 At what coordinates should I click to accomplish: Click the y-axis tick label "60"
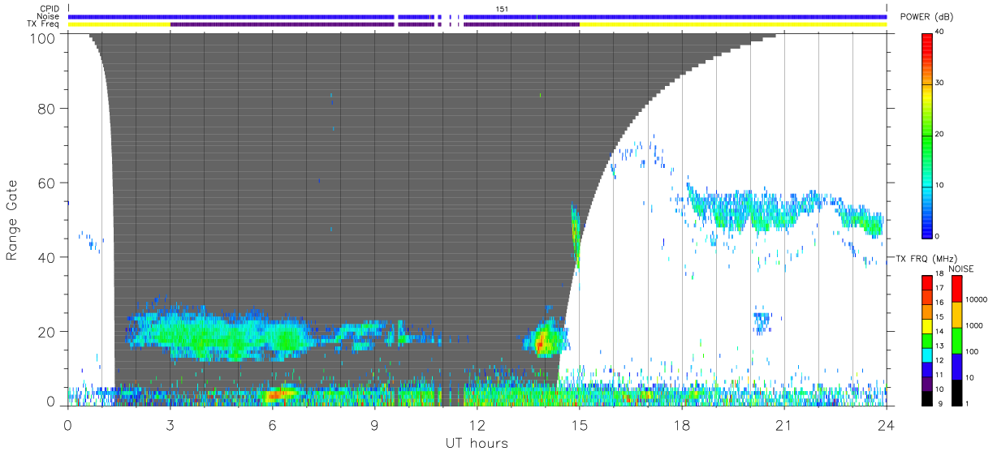click(47, 183)
